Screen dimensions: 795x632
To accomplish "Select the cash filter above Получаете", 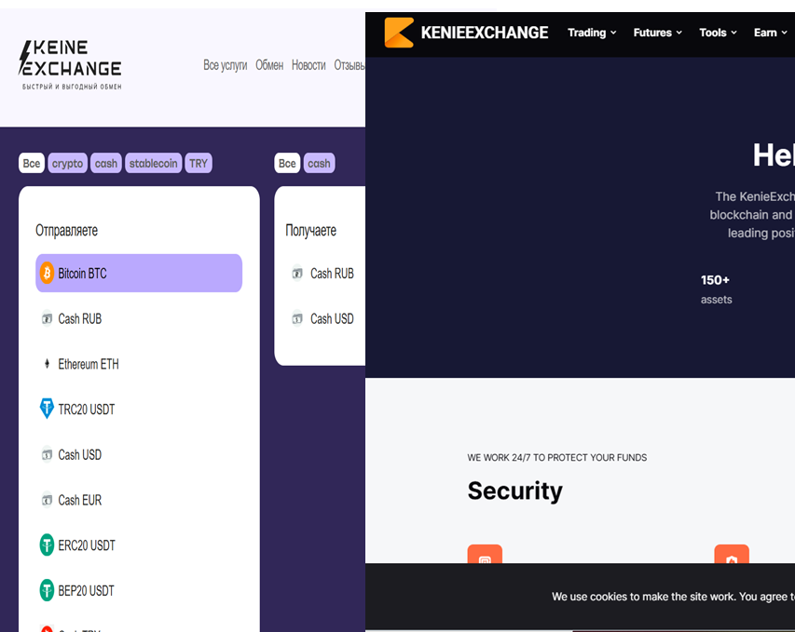I will click(319, 163).
